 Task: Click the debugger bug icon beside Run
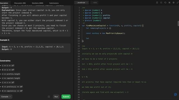[x=49, y=97]
